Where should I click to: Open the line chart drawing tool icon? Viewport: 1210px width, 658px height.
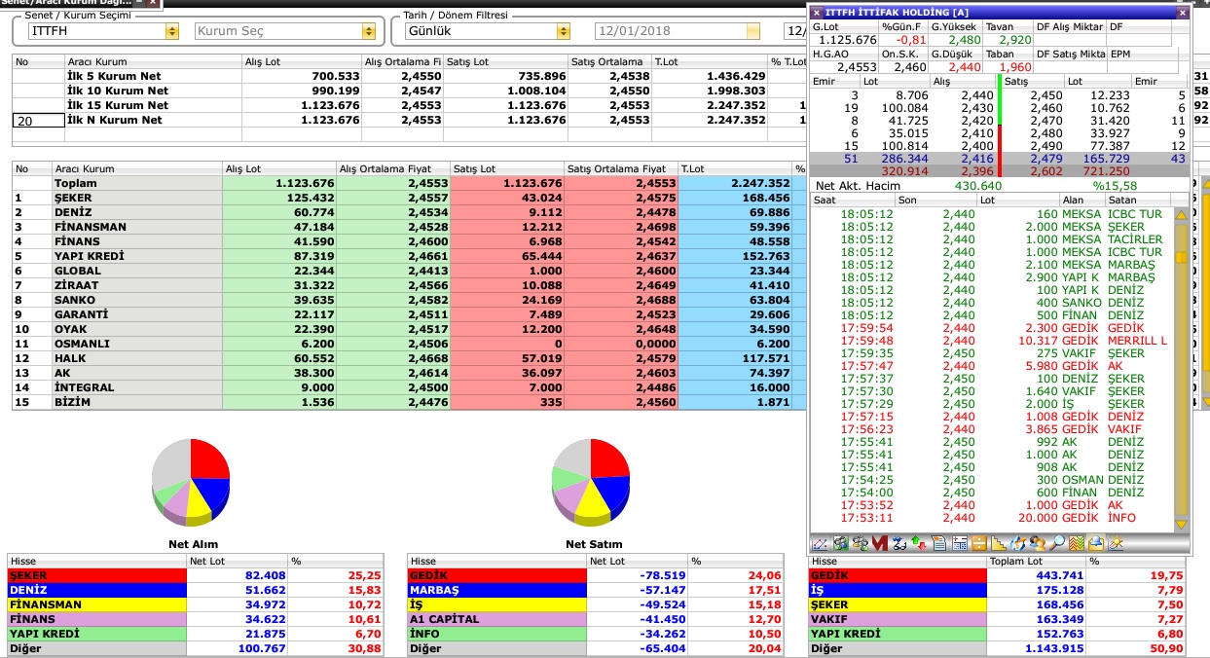(x=820, y=544)
